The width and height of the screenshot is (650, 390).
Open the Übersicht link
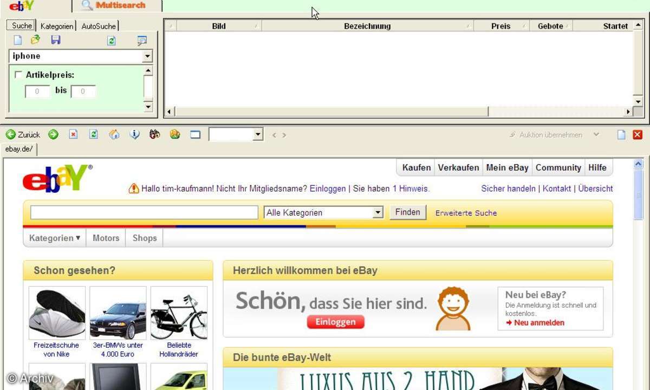coord(596,188)
